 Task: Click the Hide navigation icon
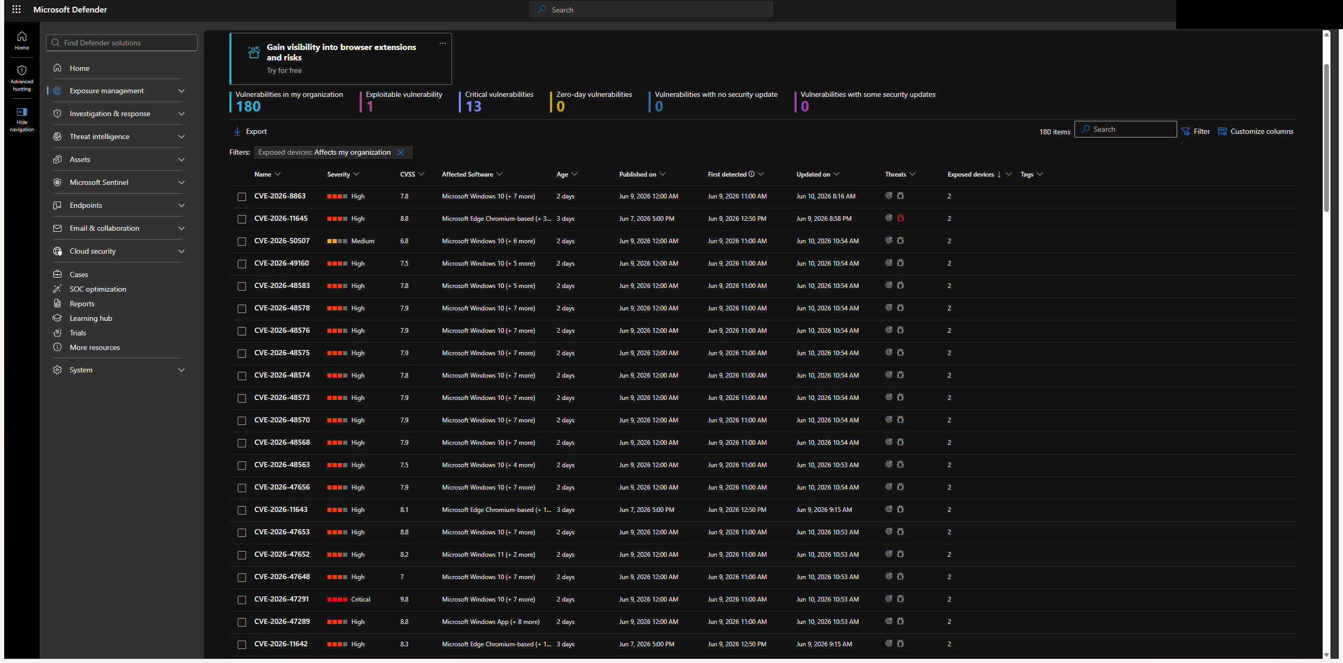point(22,112)
